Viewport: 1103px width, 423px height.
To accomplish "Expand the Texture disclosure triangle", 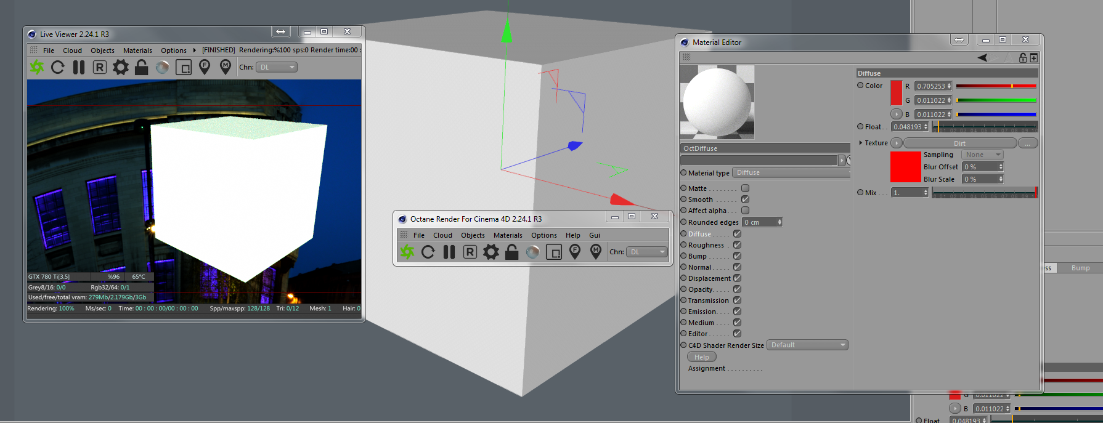I will [x=861, y=143].
